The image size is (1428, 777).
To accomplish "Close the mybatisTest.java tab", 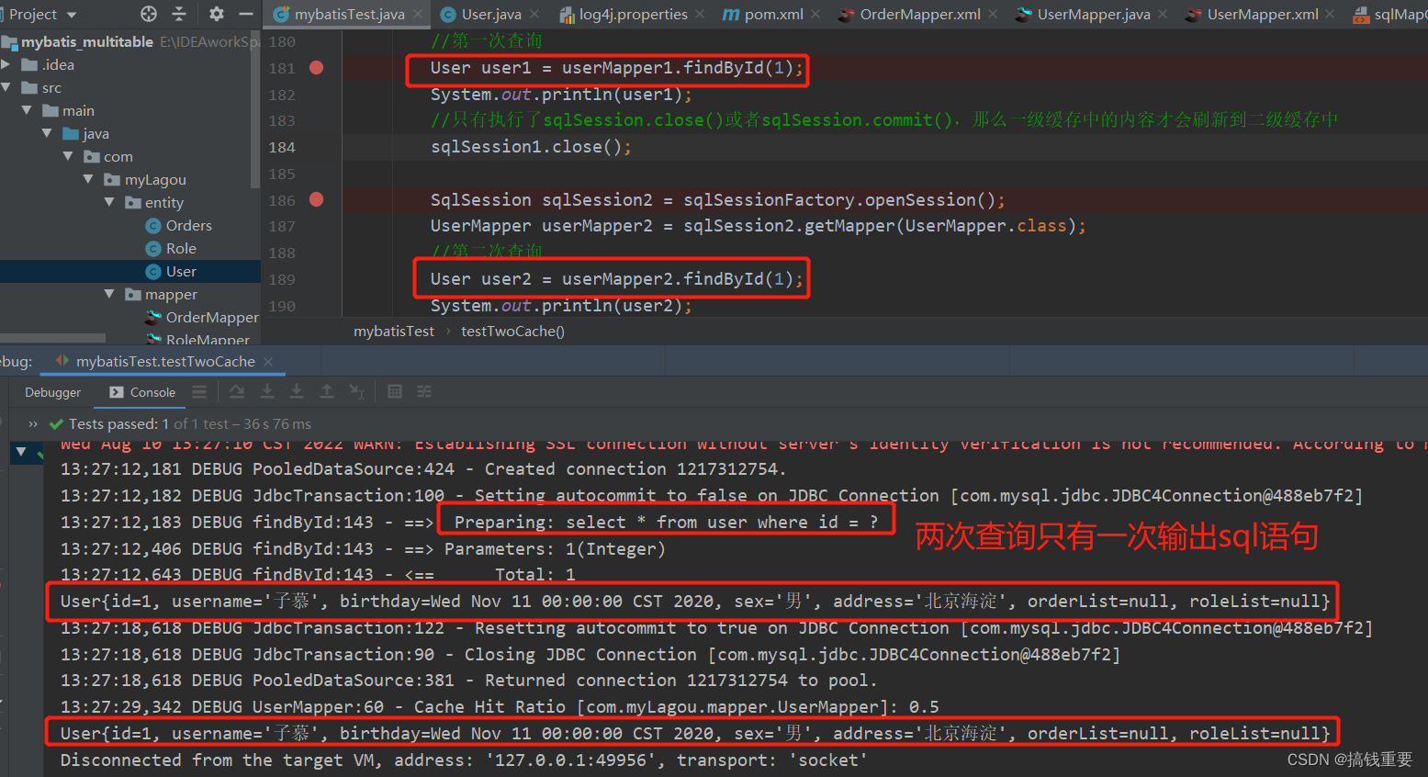I will pyautogui.click(x=418, y=14).
